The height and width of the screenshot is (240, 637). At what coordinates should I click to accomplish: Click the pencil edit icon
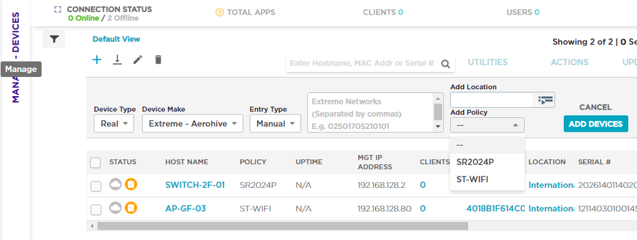(138, 60)
